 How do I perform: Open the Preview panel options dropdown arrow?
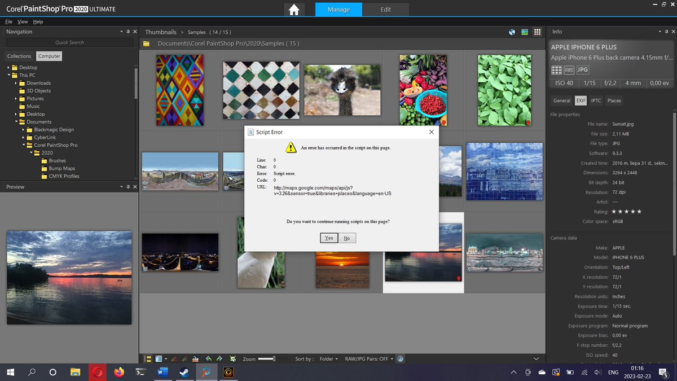(x=121, y=187)
